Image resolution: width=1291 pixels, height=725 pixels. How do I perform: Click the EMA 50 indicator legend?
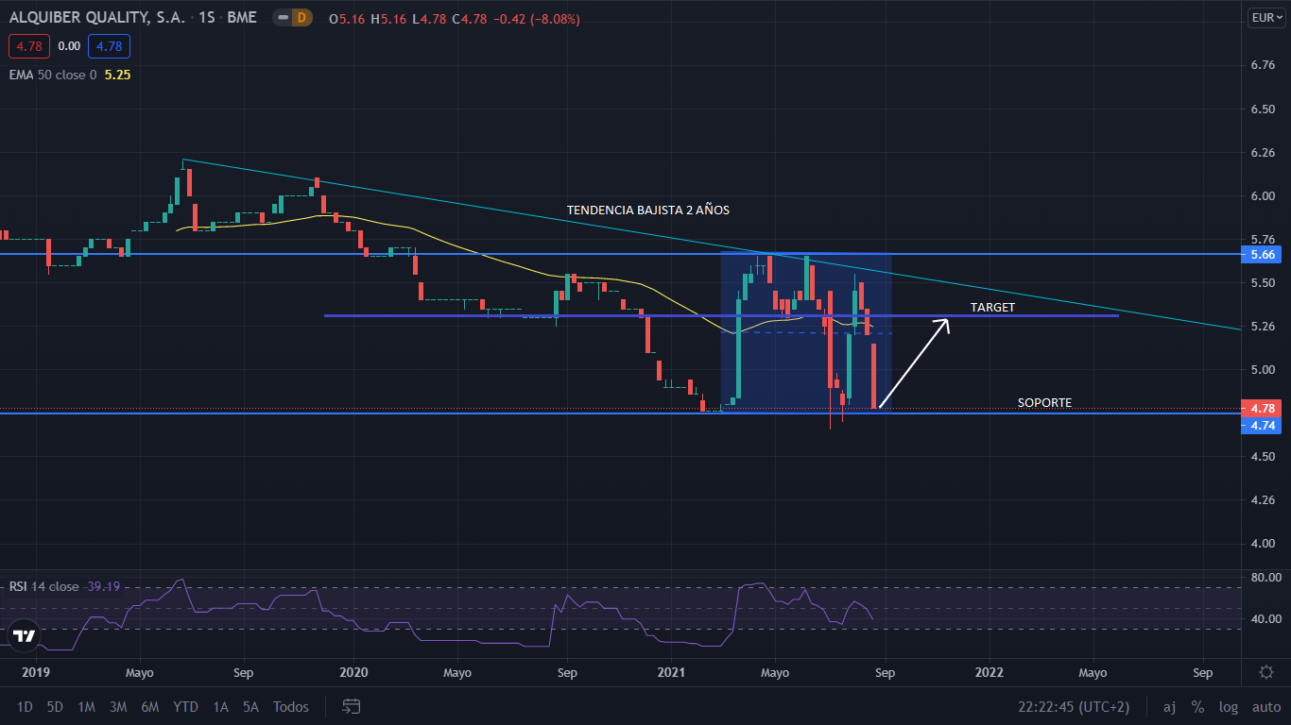pos(53,75)
